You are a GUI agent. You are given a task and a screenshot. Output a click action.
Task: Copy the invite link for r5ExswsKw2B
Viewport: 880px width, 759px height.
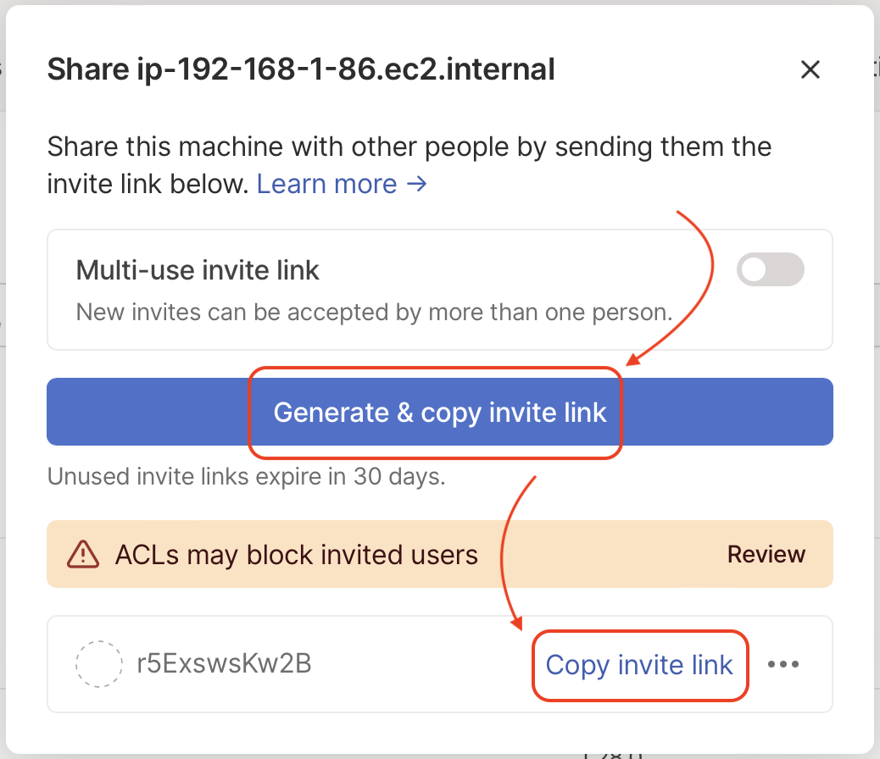(x=639, y=666)
